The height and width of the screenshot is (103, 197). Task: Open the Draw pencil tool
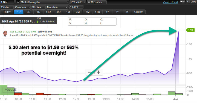pyautogui.click(x=76, y=7)
